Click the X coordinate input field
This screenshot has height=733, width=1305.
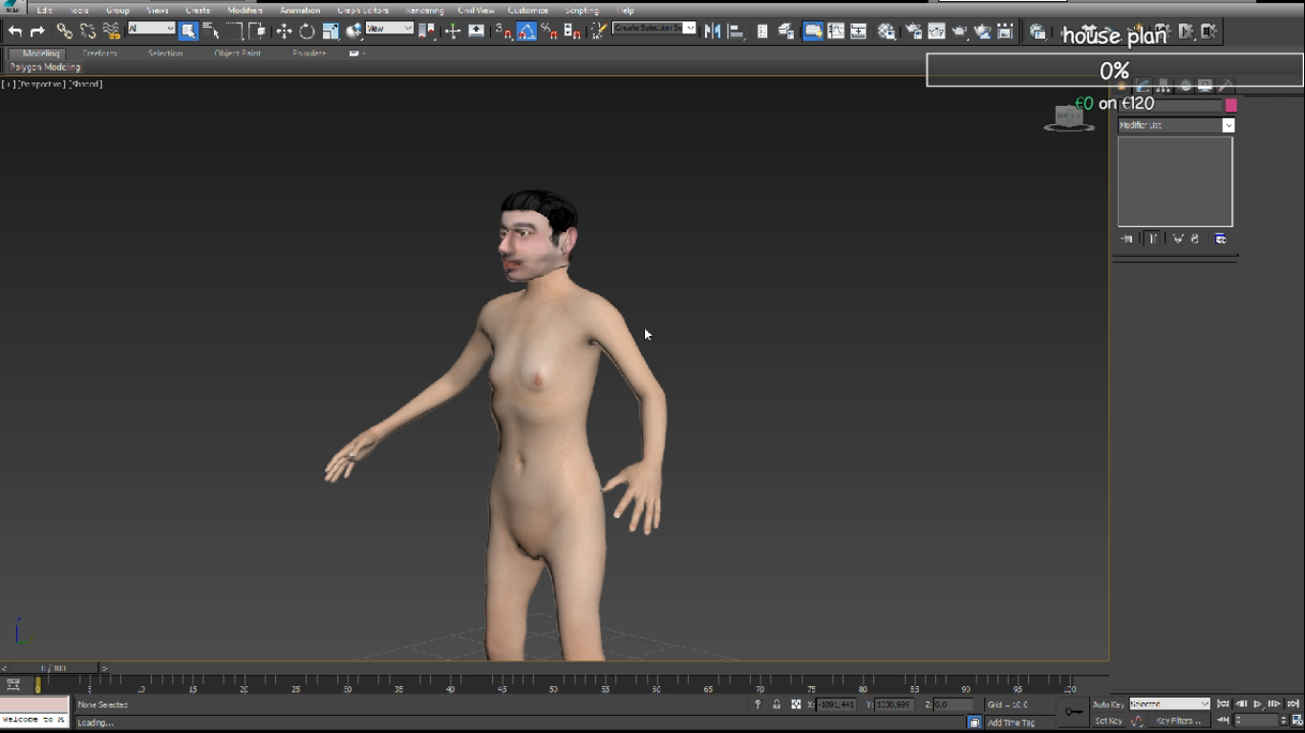click(835, 704)
